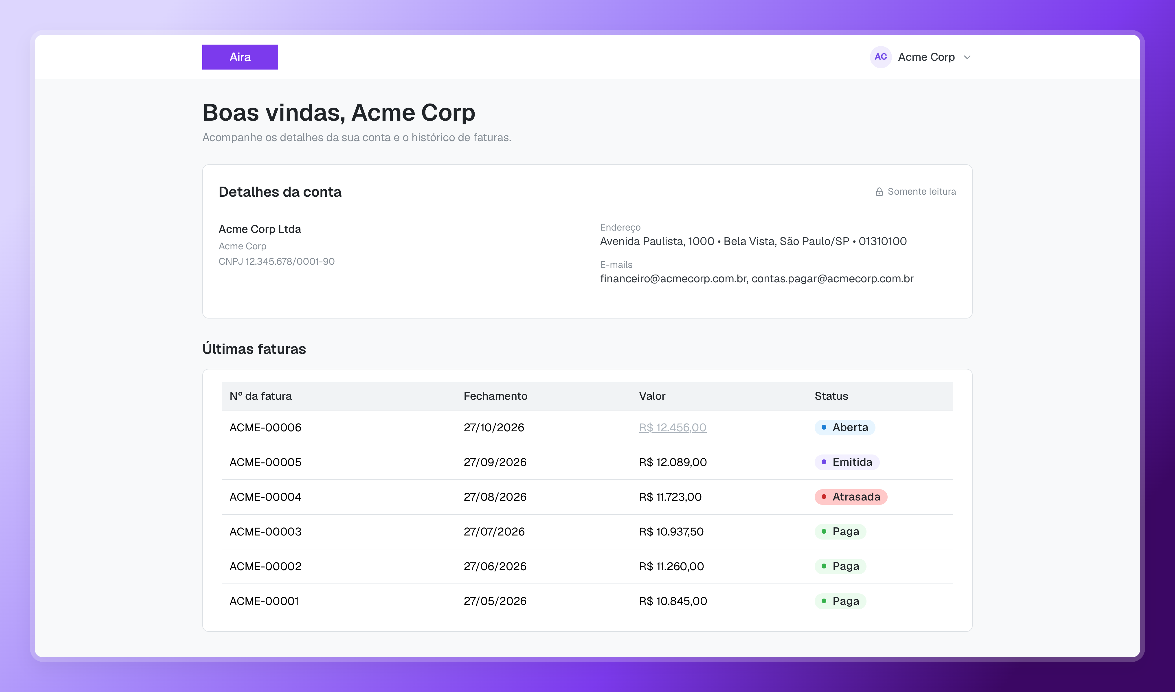Viewport: 1175px width, 692px height.
Task: Click the amount R$ 12.089,00
Action: tap(673, 462)
